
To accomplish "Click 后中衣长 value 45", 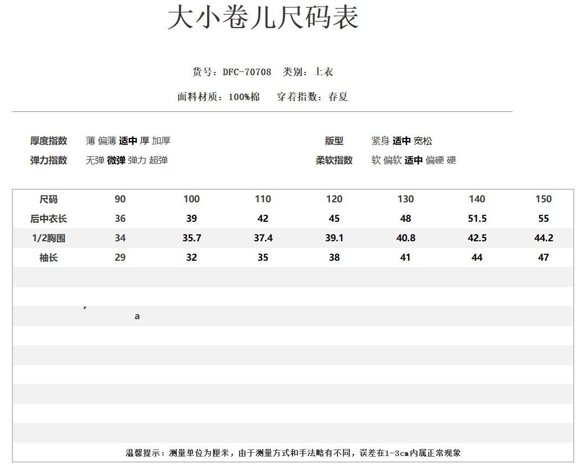I will coord(334,219).
